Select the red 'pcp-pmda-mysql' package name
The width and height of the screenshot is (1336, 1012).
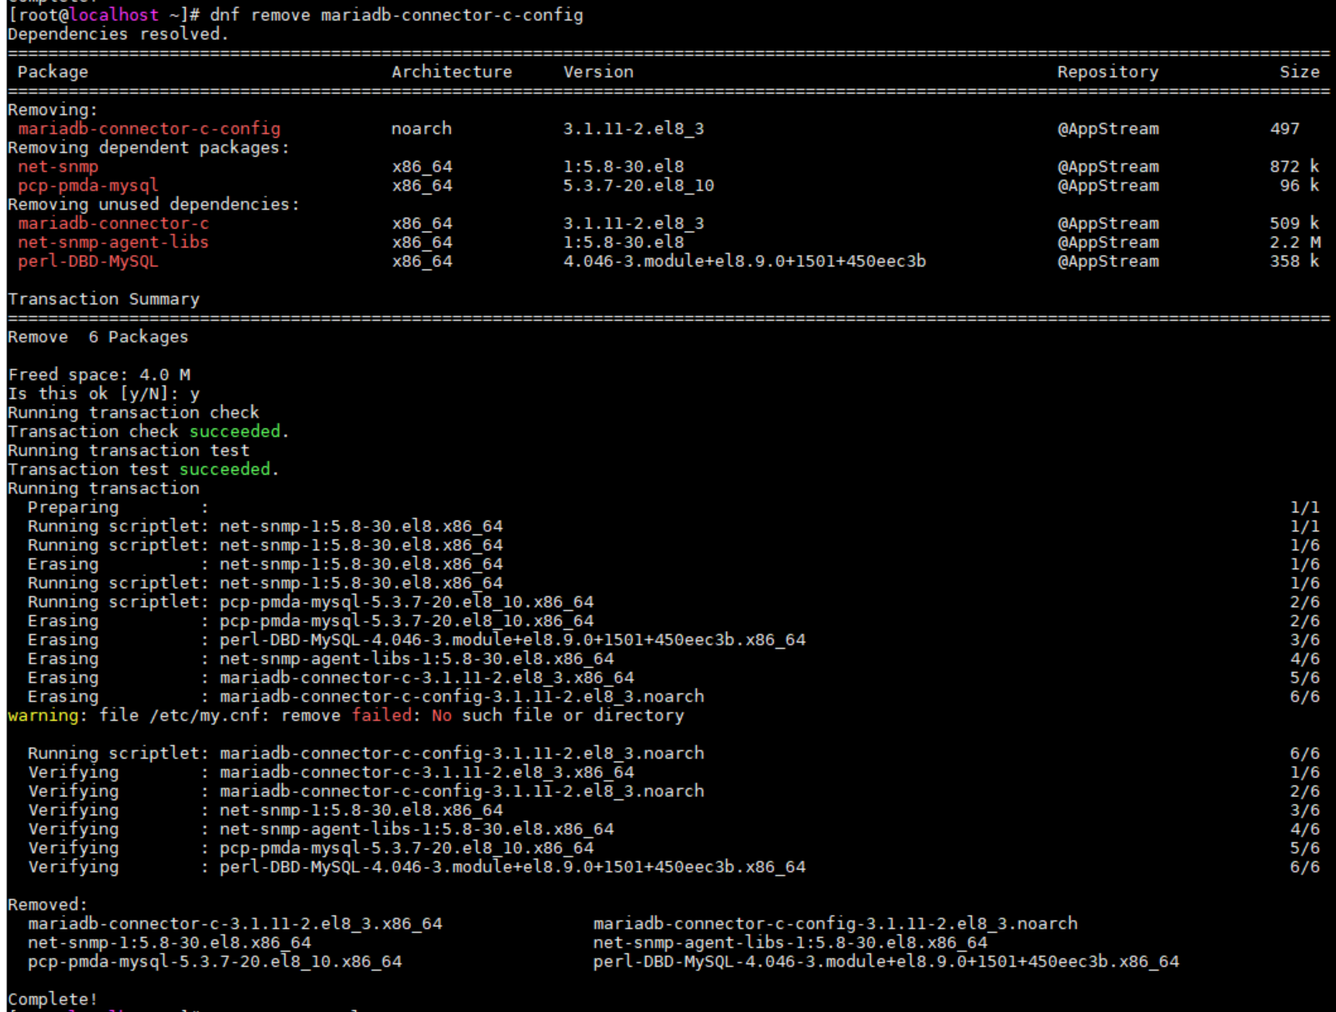coord(88,186)
